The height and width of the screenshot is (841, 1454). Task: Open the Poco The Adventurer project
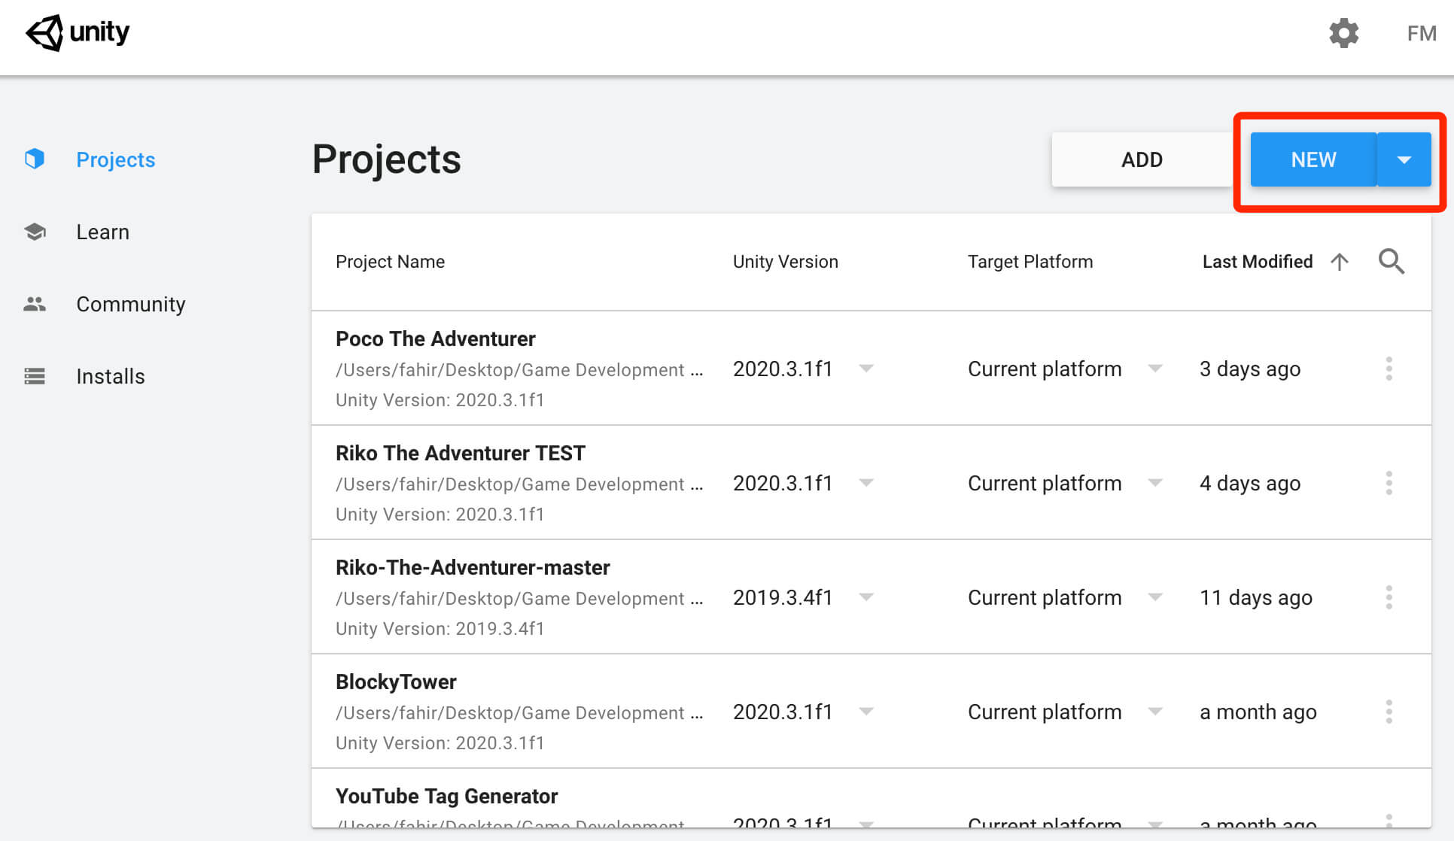click(436, 339)
